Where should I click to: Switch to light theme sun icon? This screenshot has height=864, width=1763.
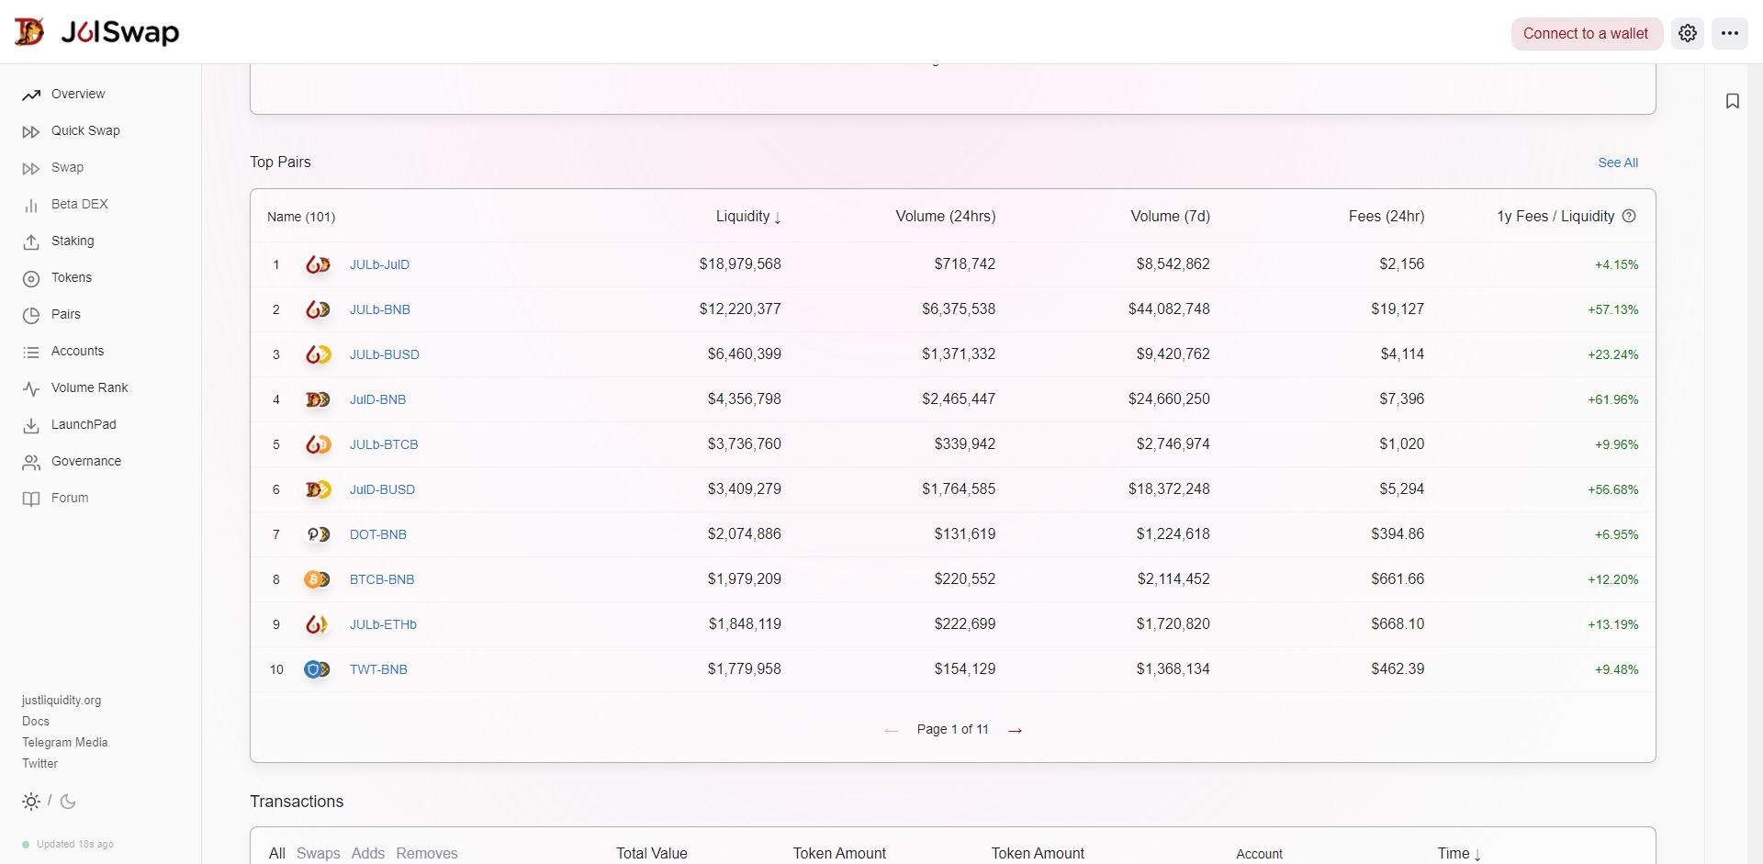point(31,802)
